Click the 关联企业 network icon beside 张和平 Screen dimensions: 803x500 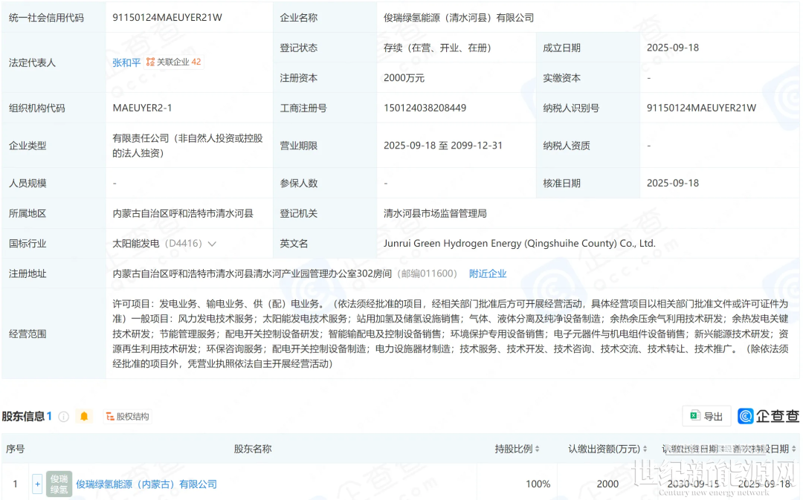150,62
